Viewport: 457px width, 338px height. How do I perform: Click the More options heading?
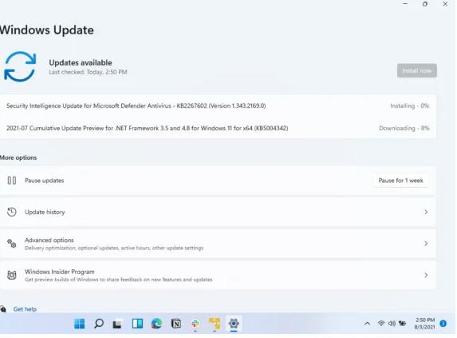pos(18,157)
